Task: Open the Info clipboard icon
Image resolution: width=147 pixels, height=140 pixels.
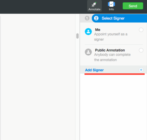Action: [x=111, y=4]
